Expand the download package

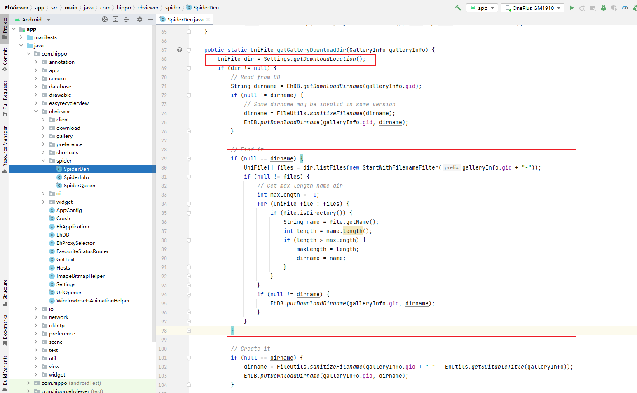pos(44,128)
